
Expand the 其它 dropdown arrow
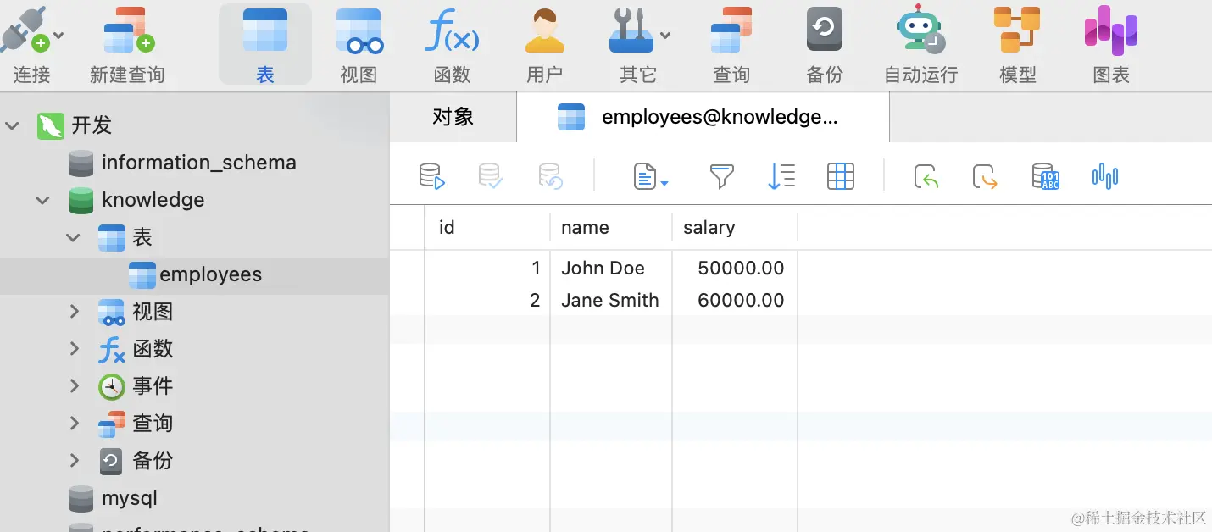click(665, 36)
